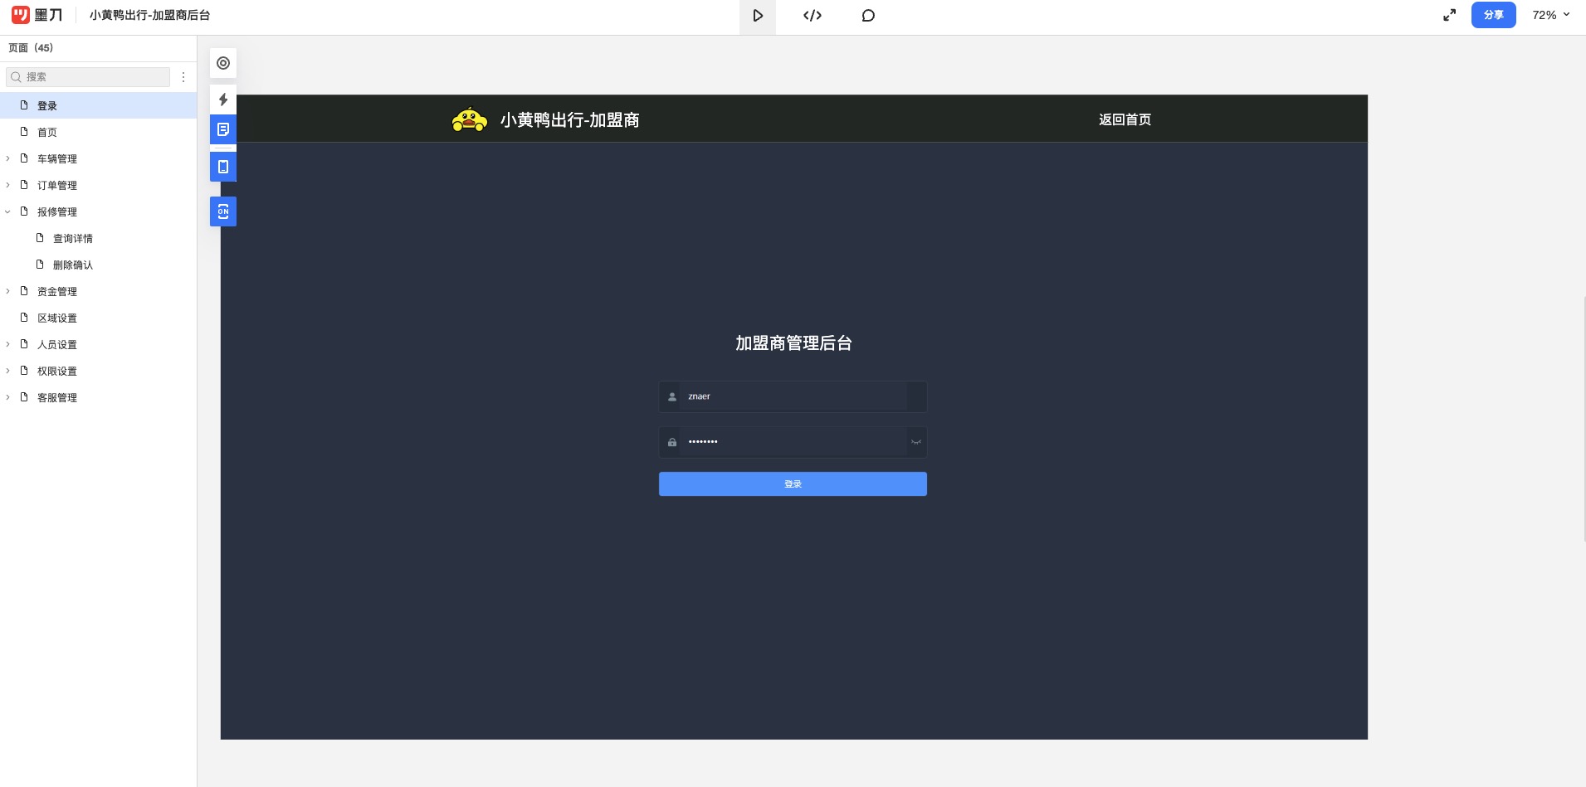
Task: Open the 72% zoom dropdown
Action: [x=1551, y=15]
